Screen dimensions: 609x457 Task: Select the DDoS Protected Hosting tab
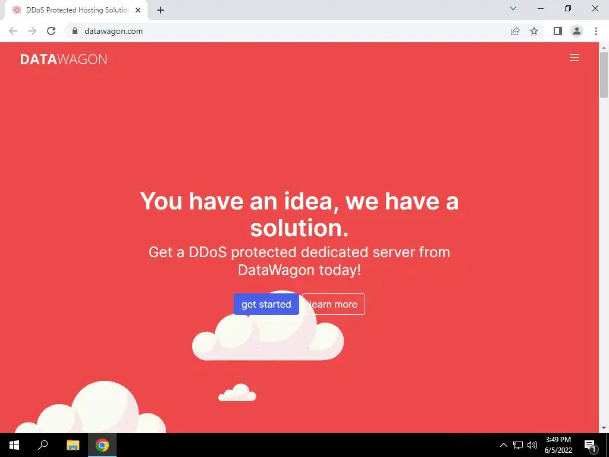[x=76, y=10]
